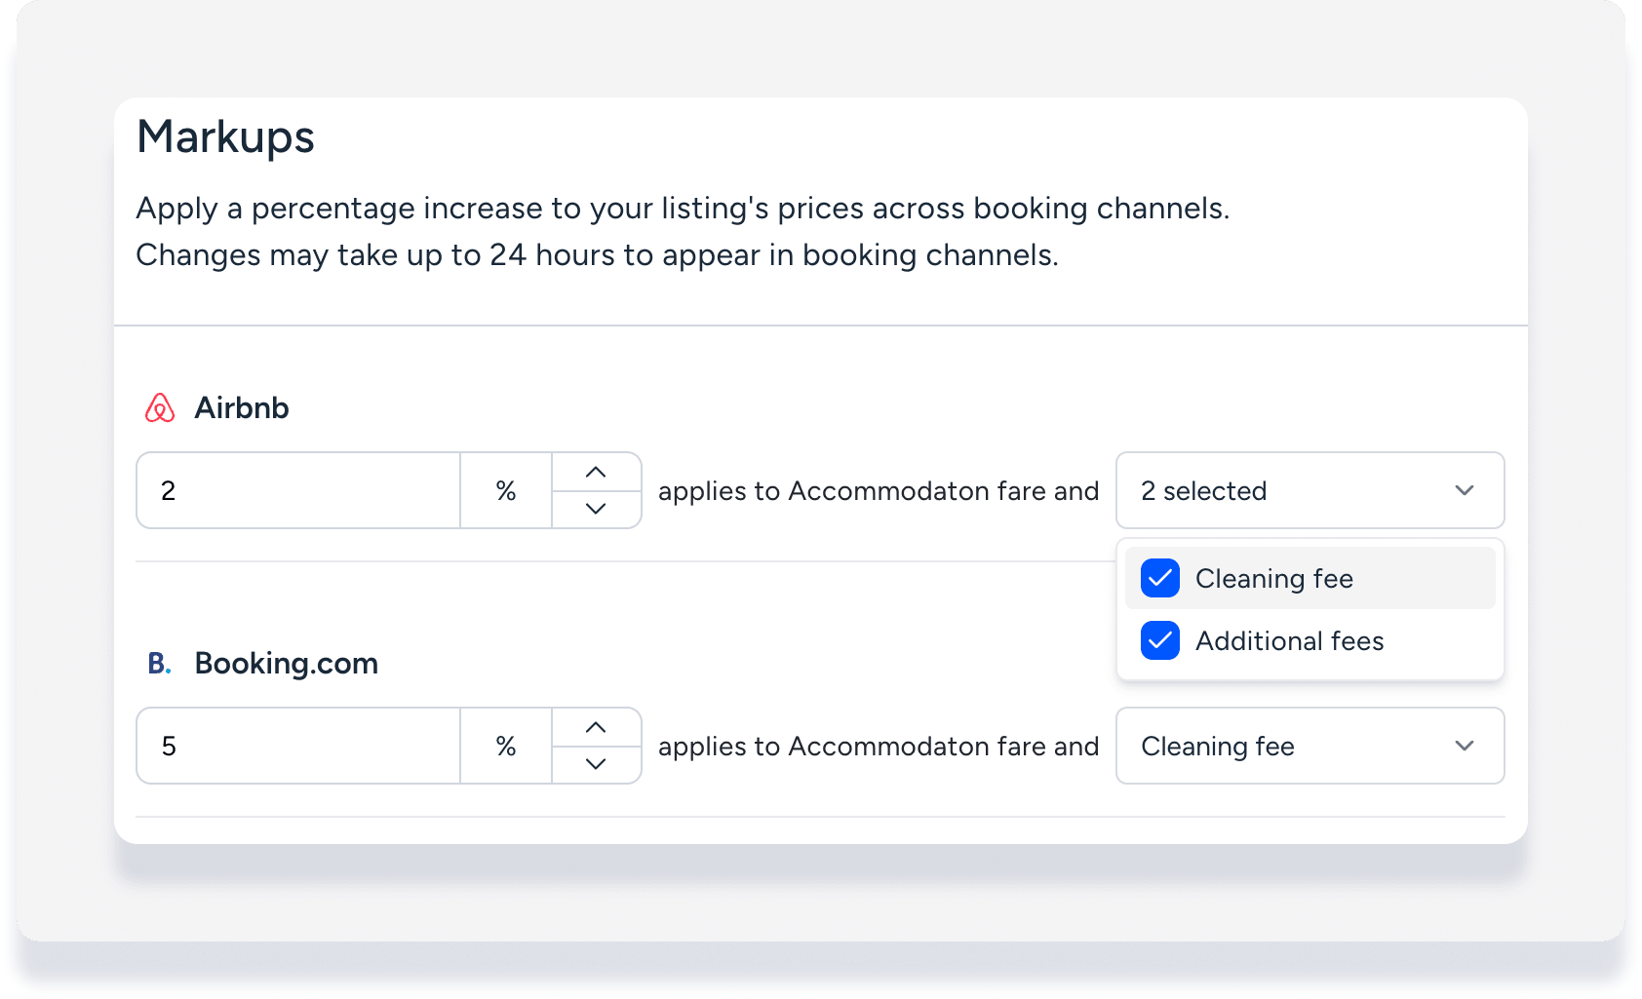
Task: Select the Additional fees option label
Action: (x=1289, y=641)
